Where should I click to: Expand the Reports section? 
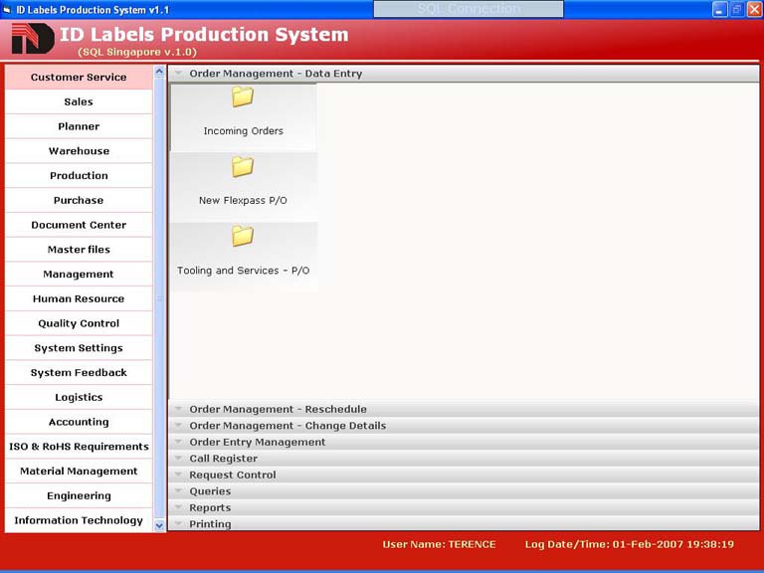[210, 507]
